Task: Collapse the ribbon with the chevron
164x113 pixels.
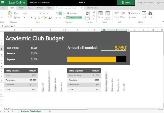Action: coord(163,21)
